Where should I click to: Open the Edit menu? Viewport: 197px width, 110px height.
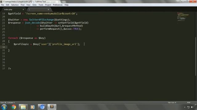coord(7,5)
